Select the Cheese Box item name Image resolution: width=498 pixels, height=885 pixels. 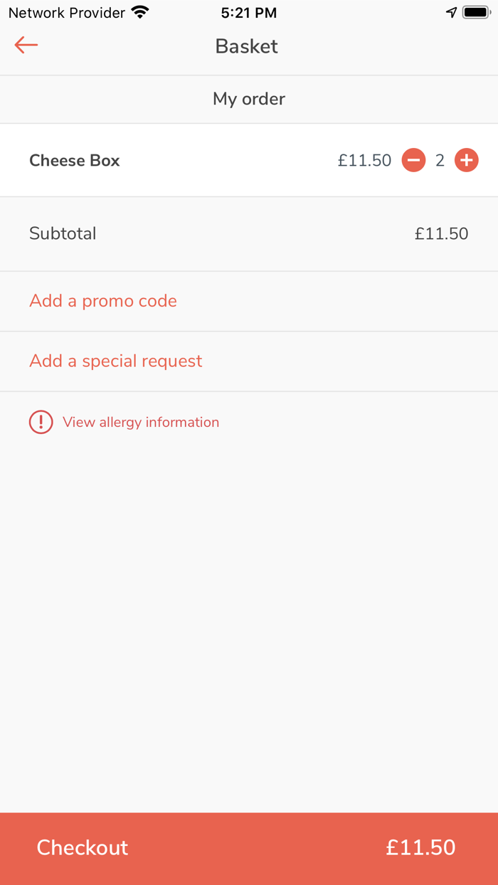point(75,161)
